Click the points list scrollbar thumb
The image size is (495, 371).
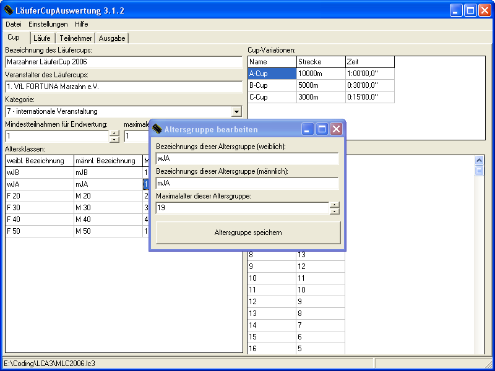tap(479, 171)
